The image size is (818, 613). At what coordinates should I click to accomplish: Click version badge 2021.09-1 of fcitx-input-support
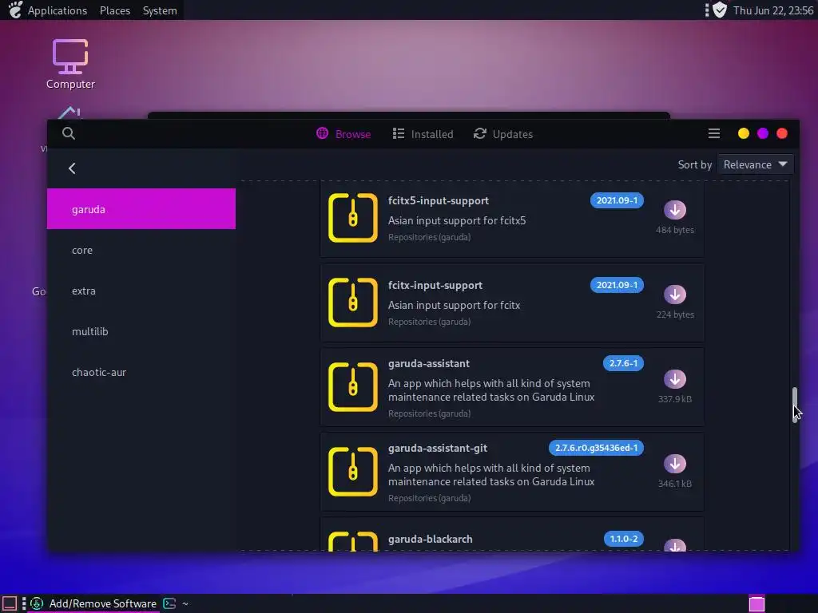(617, 285)
